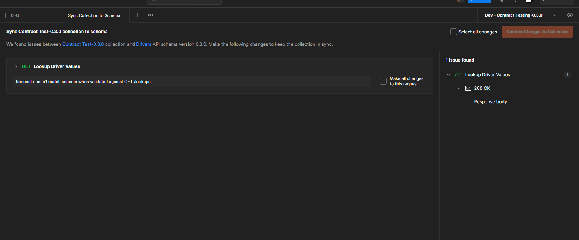Collapse the 200 OK example node
This screenshot has width=579, height=240.
(459, 88)
